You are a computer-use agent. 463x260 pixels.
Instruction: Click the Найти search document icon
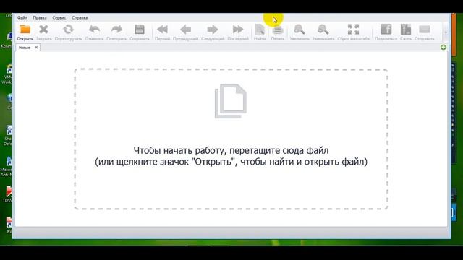click(x=260, y=30)
